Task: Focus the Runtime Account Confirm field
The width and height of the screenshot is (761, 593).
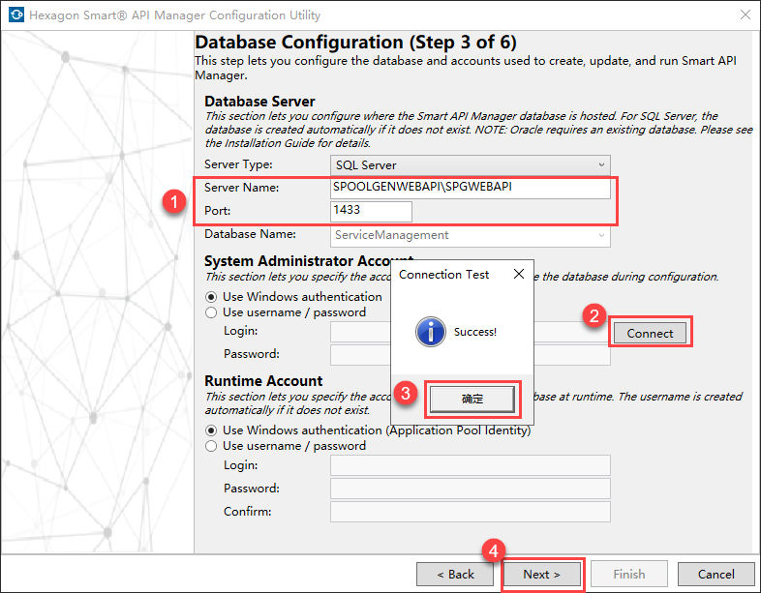Action: [x=470, y=512]
